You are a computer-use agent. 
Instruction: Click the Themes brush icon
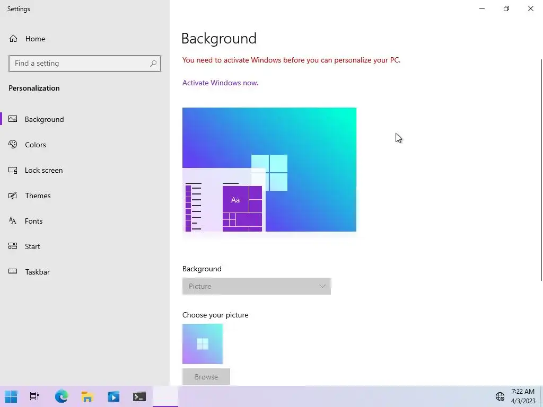(13, 196)
